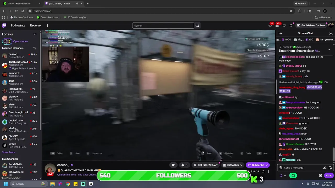The image size is (335, 188).
Task: Open caseoh_ channel in followed list
Action: (20, 56)
